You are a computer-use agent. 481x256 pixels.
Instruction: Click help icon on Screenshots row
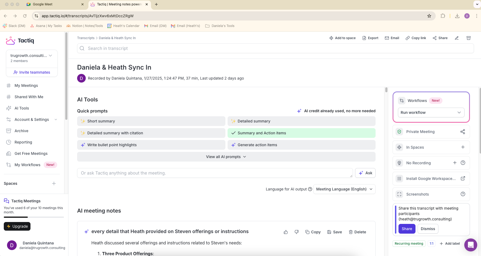tap(463, 194)
